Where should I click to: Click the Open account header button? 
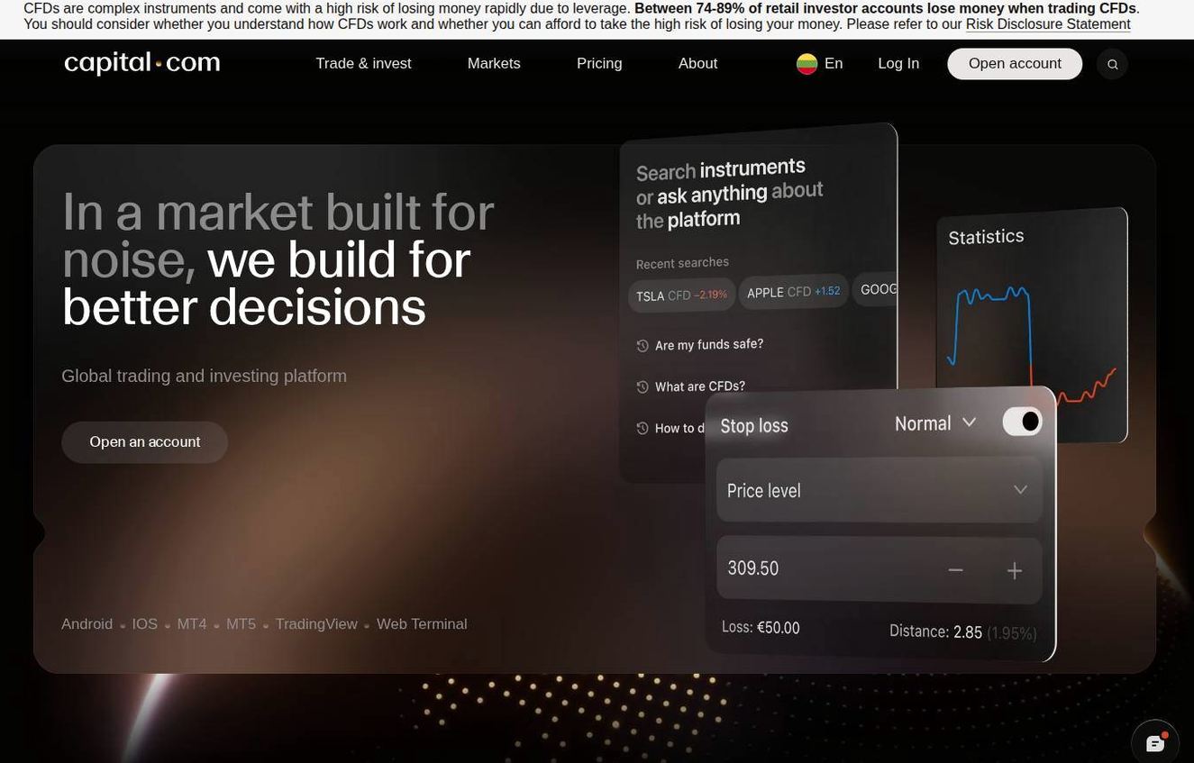tap(1015, 64)
